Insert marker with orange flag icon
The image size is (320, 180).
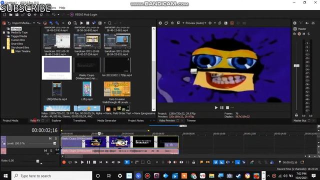pos(201,162)
